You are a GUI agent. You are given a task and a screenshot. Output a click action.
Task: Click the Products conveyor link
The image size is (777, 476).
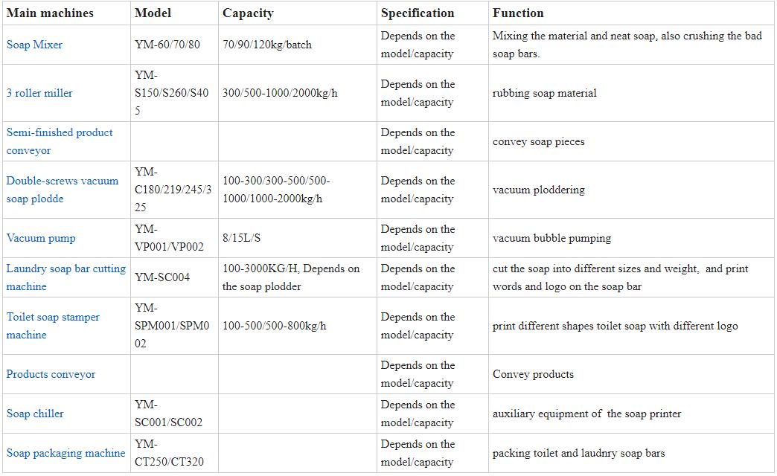tap(51, 374)
